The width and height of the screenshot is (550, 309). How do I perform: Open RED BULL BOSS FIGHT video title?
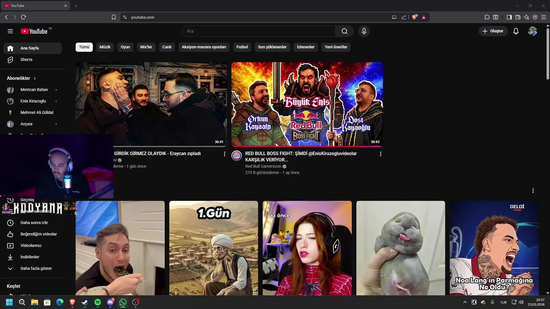(301, 157)
